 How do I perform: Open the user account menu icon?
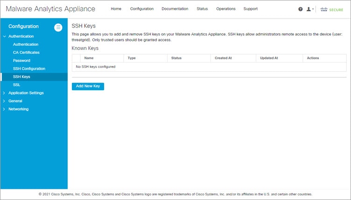pos(310,9)
